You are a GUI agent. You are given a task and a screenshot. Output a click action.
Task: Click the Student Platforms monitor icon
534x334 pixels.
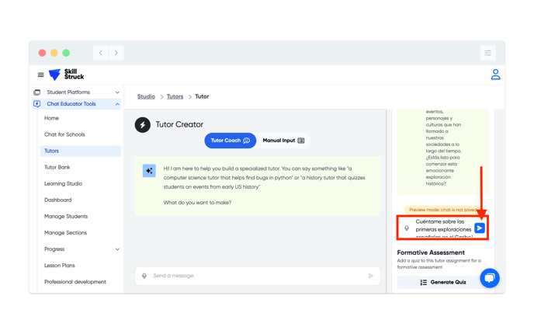point(37,92)
